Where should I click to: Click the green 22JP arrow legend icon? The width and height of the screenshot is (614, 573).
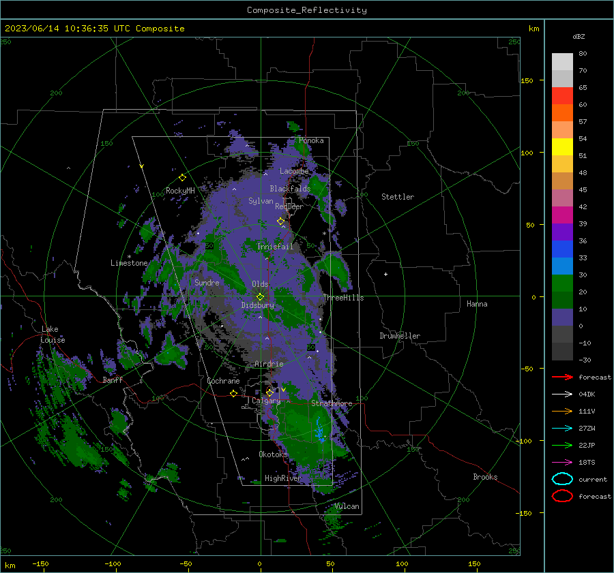(x=562, y=445)
